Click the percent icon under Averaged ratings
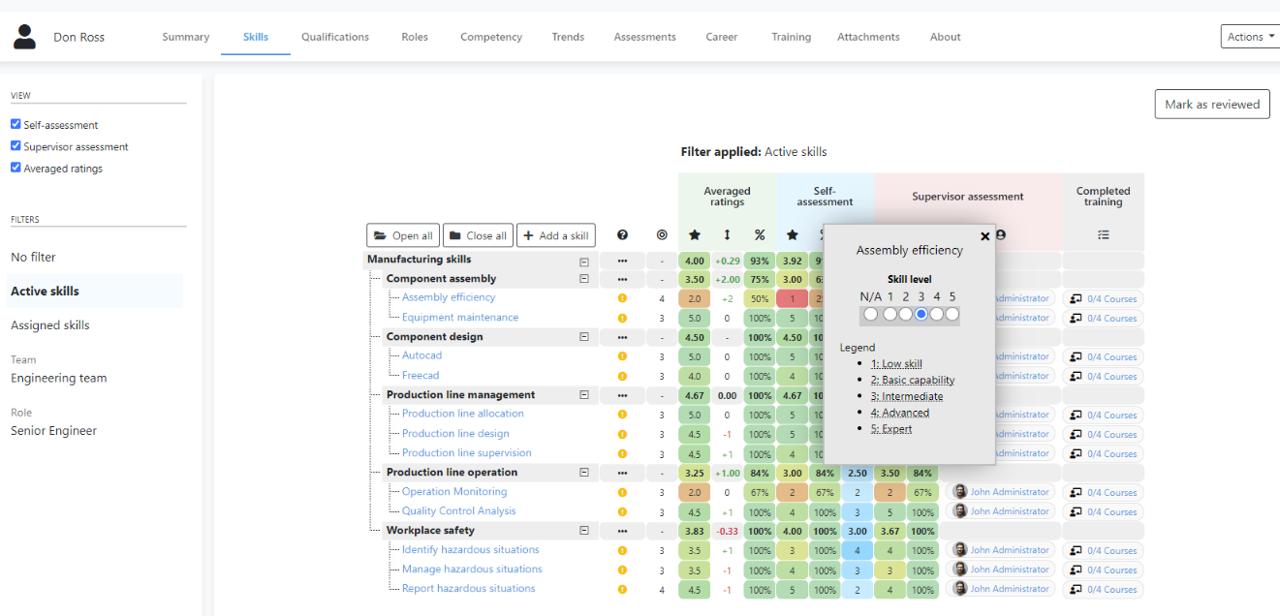1280x616 pixels. (x=760, y=235)
